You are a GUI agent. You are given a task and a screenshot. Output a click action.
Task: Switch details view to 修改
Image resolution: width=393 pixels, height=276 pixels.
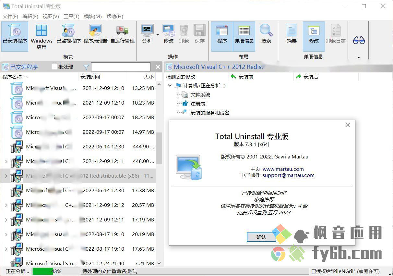pyautogui.click(x=314, y=36)
